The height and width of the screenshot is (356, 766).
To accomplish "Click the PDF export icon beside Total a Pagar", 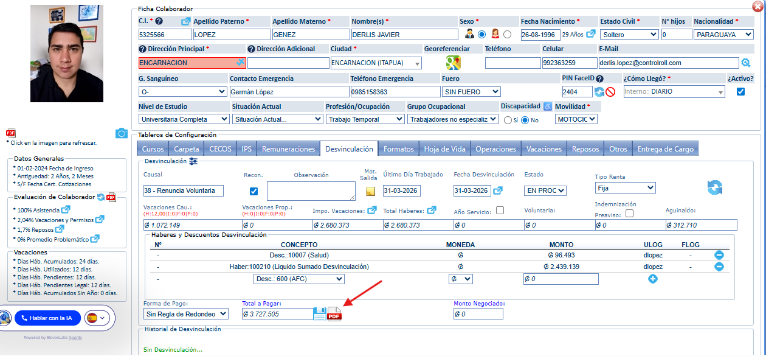I will (x=334, y=314).
